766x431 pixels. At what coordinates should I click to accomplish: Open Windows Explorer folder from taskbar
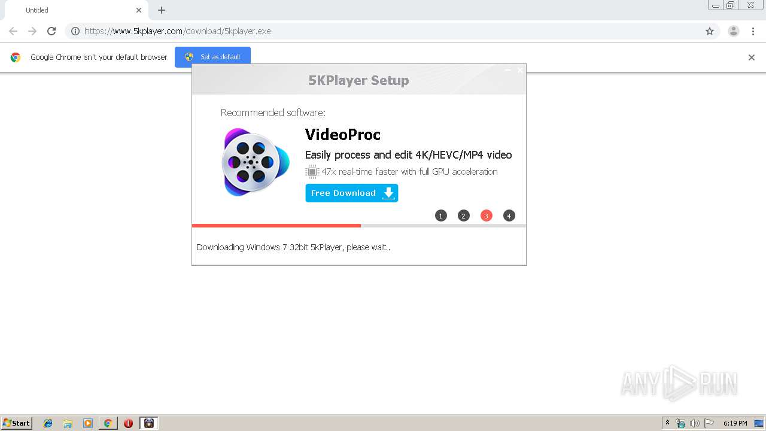click(x=68, y=423)
